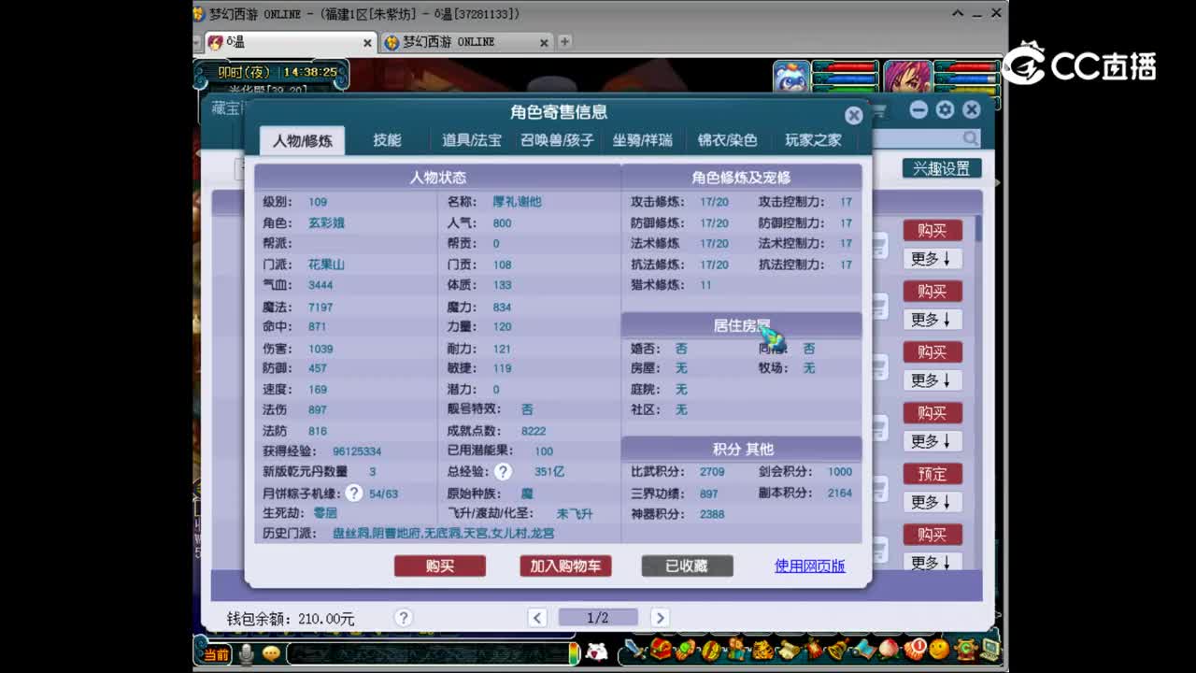Go to the previous page arrow

(537, 618)
